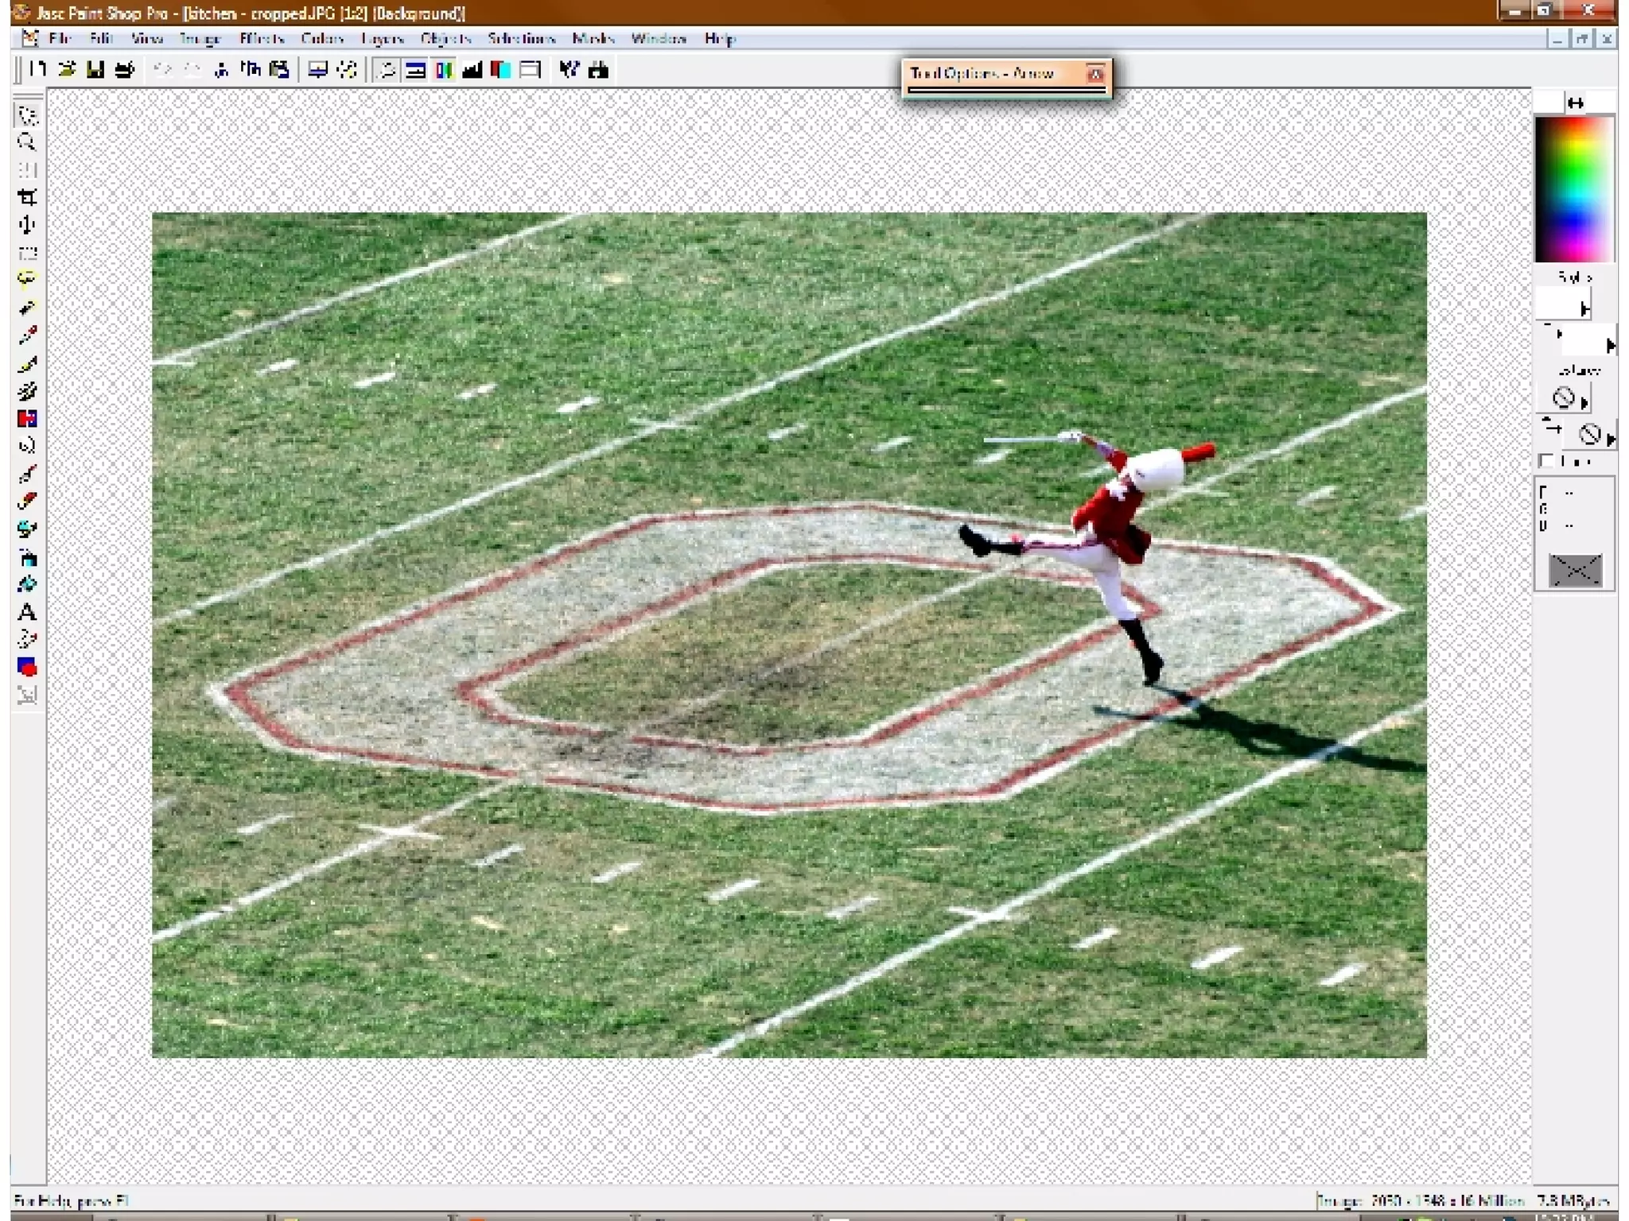The width and height of the screenshot is (1629, 1221).
Task: Select the Color Replacer tool
Action: click(26, 418)
